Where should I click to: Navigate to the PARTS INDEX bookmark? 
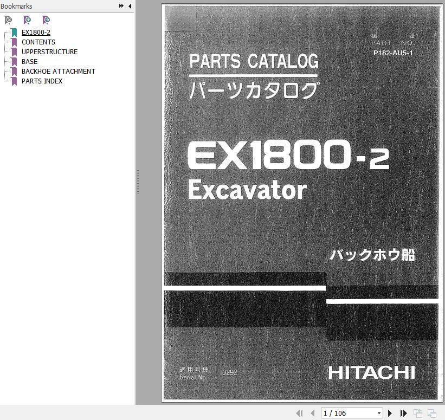[42, 81]
